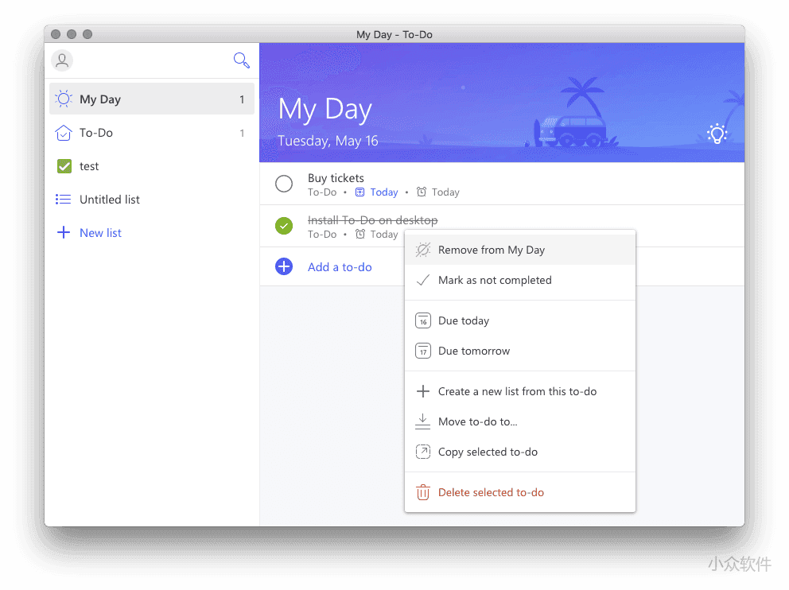Click the green checkmark icon beside test
This screenshot has height=590, width=789.
[62, 166]
